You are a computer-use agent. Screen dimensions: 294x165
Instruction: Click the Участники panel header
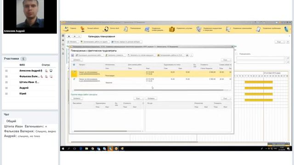point(11,59)
